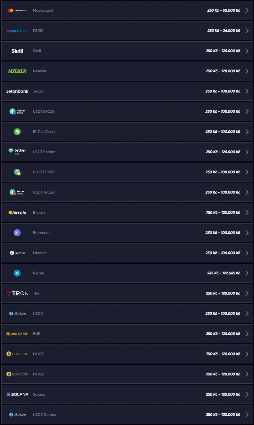Viewport: 254px width, 425px height.
Task: Click the paysafecard logo
Action: click(17, 30)
